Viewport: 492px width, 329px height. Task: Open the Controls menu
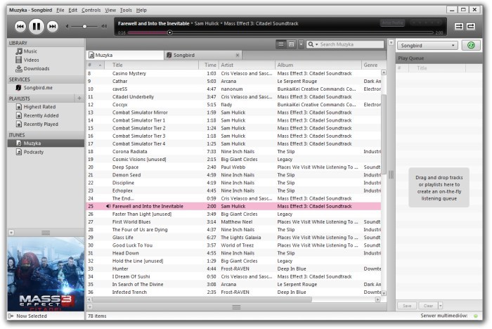coord(91,10)
